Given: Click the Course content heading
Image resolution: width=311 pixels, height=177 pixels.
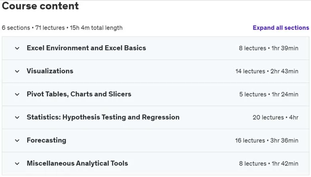Looking at the screenshot, I should 40,6.
